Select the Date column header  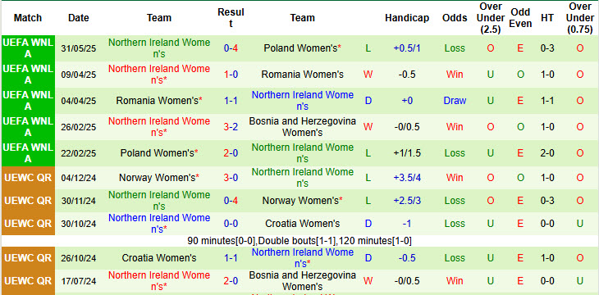click(x=78, y=18)
